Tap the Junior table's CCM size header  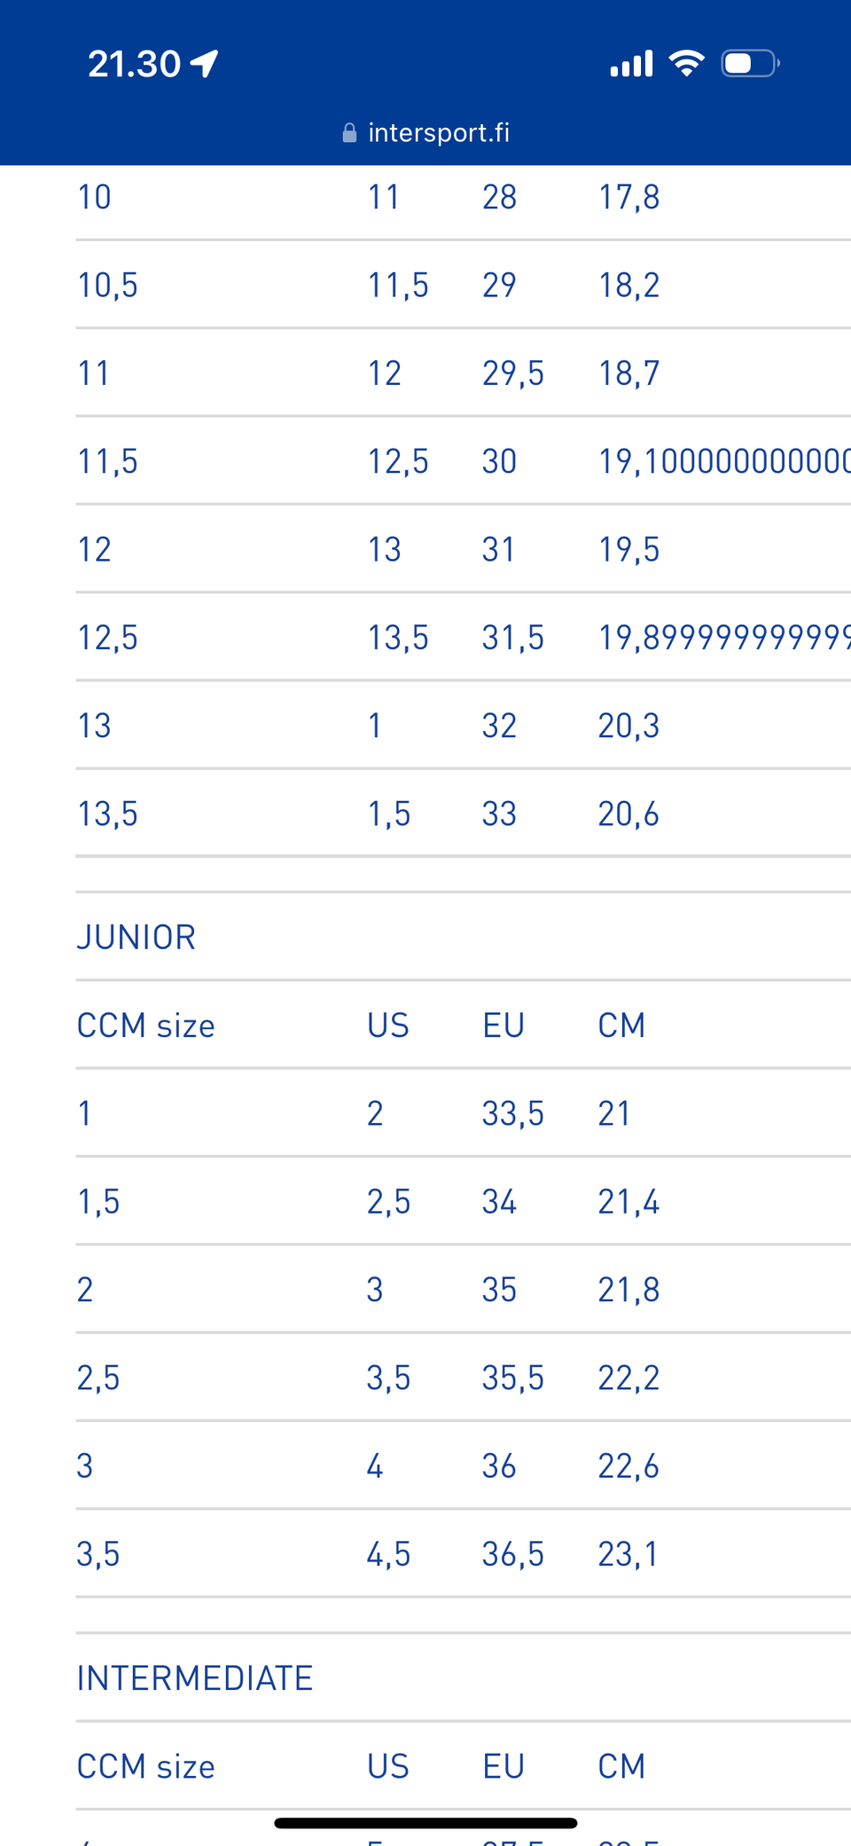(146, 1025)
